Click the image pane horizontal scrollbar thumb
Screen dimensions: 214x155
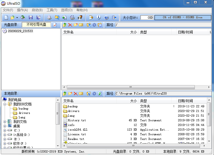(131, 87)
